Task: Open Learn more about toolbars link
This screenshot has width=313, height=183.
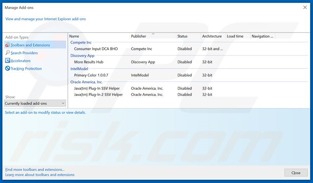Action: pyautogui.click(x=40, y=175)
